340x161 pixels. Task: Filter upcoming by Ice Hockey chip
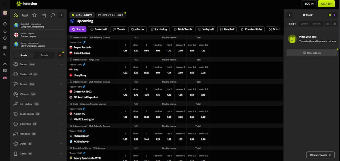click(x=158, y=29)
